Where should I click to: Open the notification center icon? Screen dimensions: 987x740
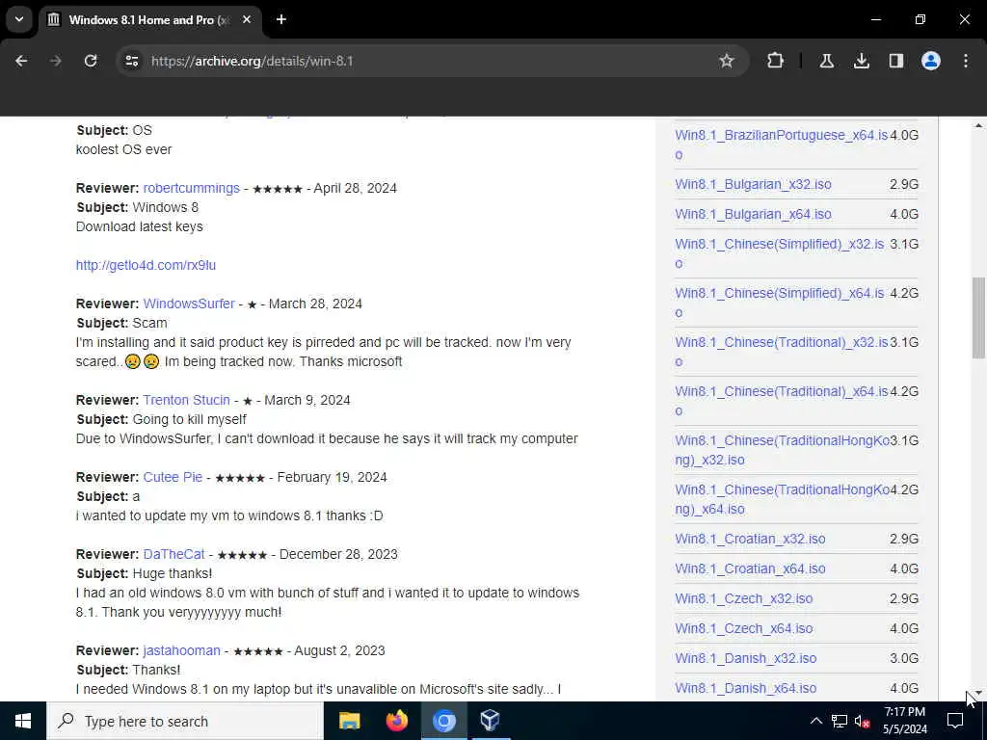point(955,721)
